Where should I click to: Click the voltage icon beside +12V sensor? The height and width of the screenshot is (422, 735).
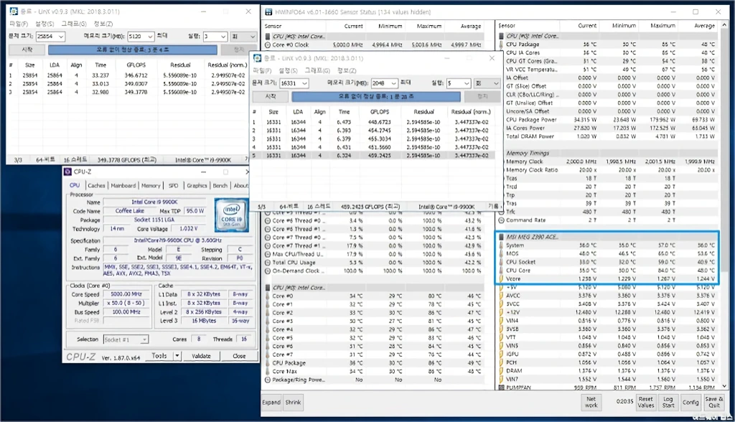[501, 312]
